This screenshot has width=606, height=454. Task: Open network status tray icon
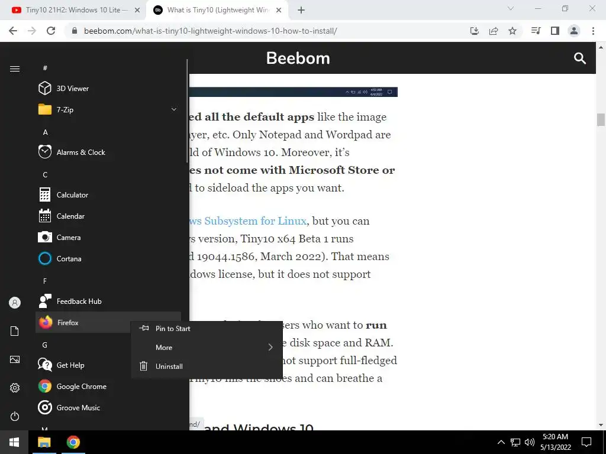[515, 442]
